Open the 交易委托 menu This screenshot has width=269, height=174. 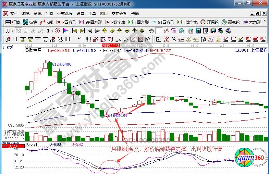coord(119,14)
